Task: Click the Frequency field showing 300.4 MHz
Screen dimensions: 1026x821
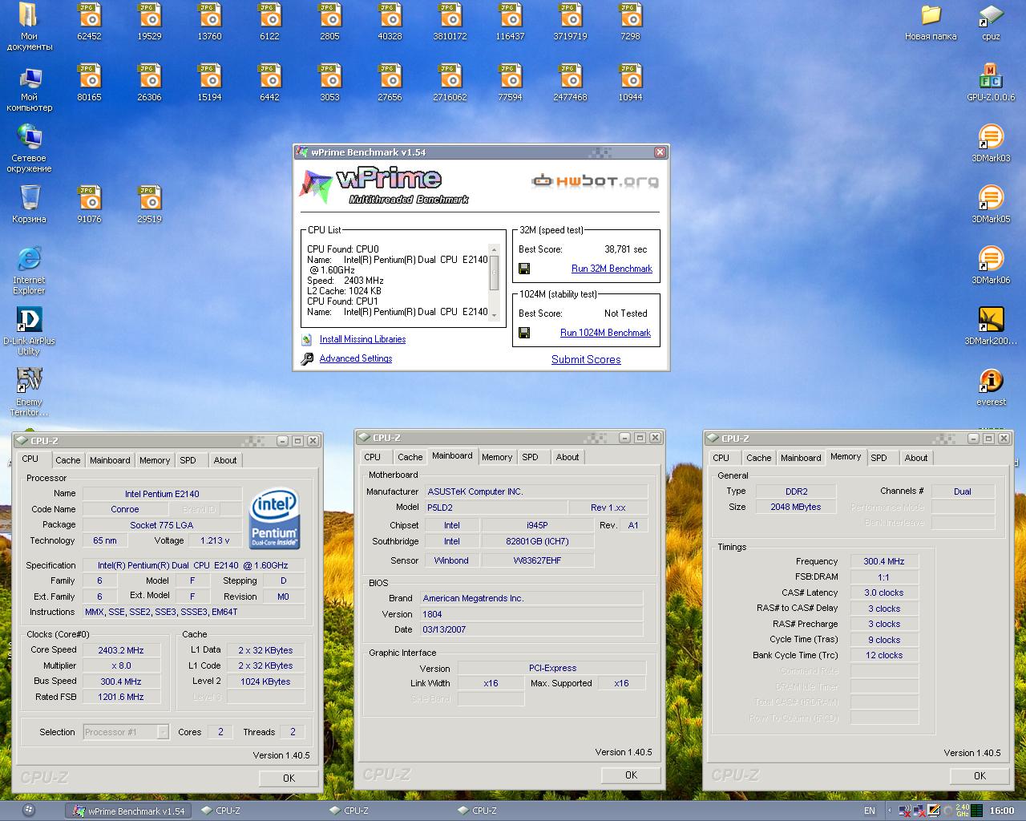Action: coord(884,561)
